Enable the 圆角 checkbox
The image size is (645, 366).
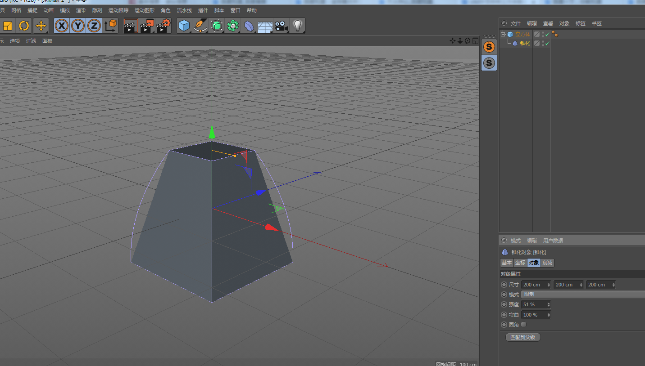click(523, 324)
